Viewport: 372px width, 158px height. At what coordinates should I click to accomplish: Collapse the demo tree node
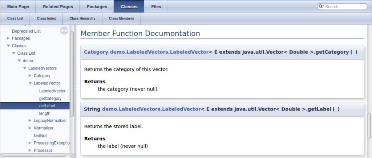[19, 61]
